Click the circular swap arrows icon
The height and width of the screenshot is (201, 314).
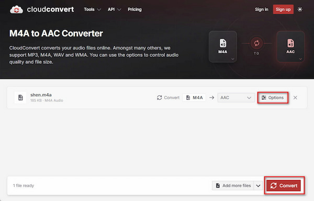(256, 43)
